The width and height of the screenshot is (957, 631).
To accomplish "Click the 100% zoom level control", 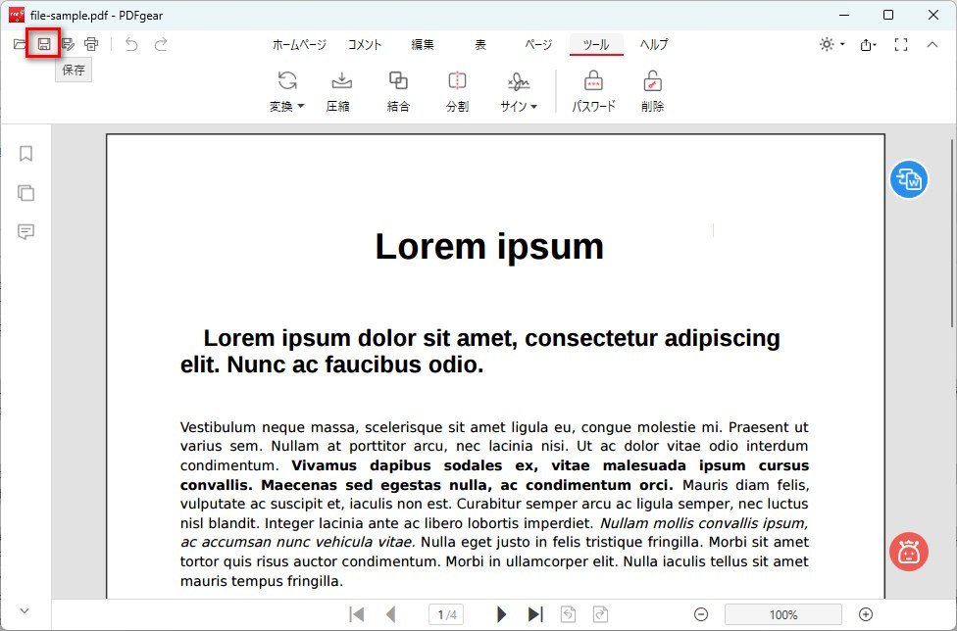I will pyautogui.click(x=783, y=614).
